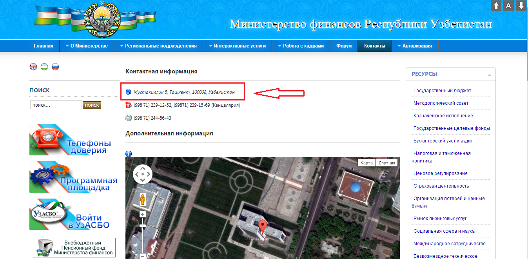Open the Государственный бюджет link

click(x=442, y=91)
